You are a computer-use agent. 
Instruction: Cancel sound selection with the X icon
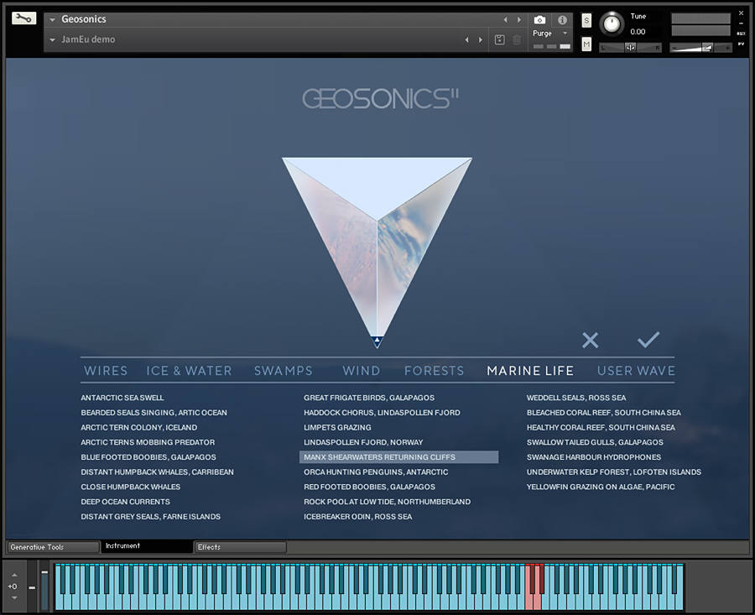(590, 340)
